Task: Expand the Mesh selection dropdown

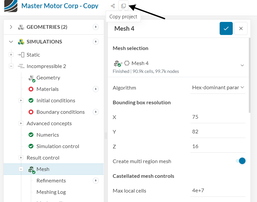Action: pos(242,65)
